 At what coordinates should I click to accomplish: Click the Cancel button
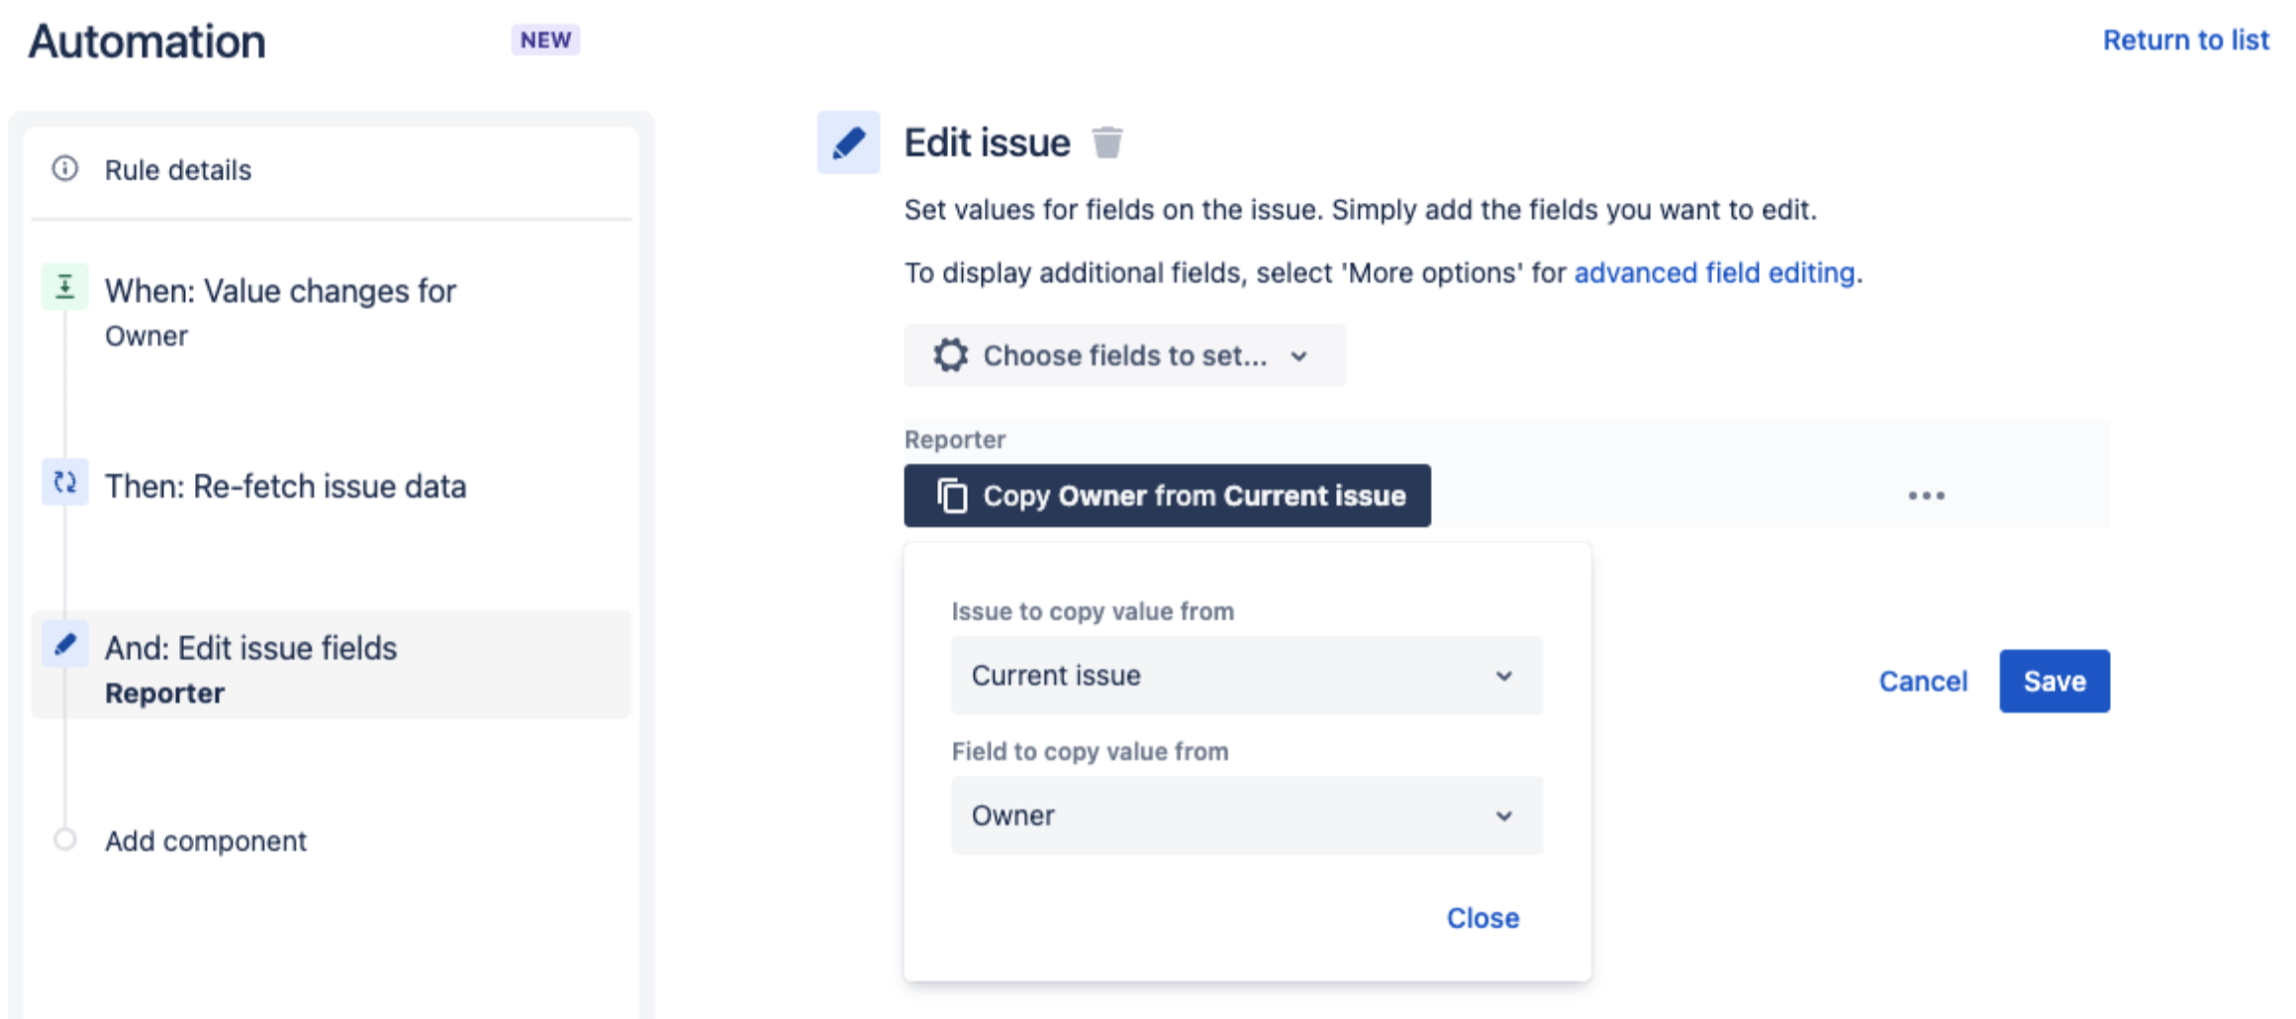[1922, 682]
